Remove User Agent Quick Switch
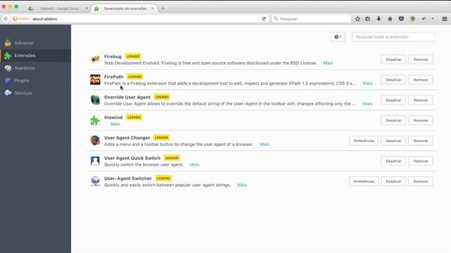The width and height of the screenshot is (451, 253). point(421,161)
